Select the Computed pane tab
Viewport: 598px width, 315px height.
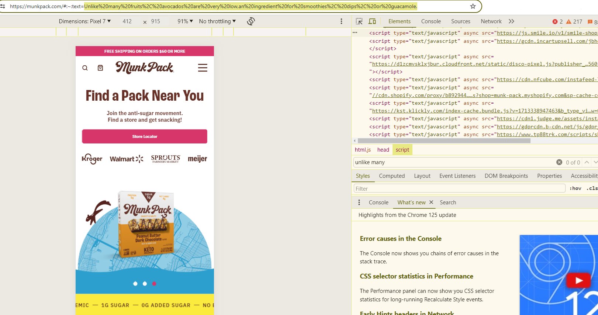pyautogui.click(x=392, y=176)
